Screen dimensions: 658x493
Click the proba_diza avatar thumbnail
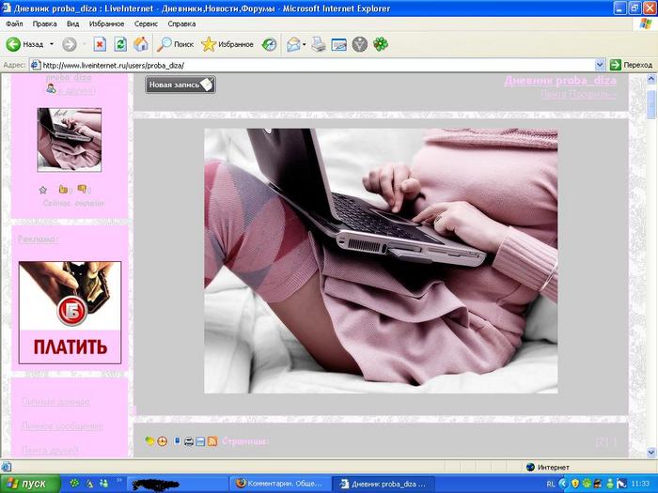tap(70, 140)
